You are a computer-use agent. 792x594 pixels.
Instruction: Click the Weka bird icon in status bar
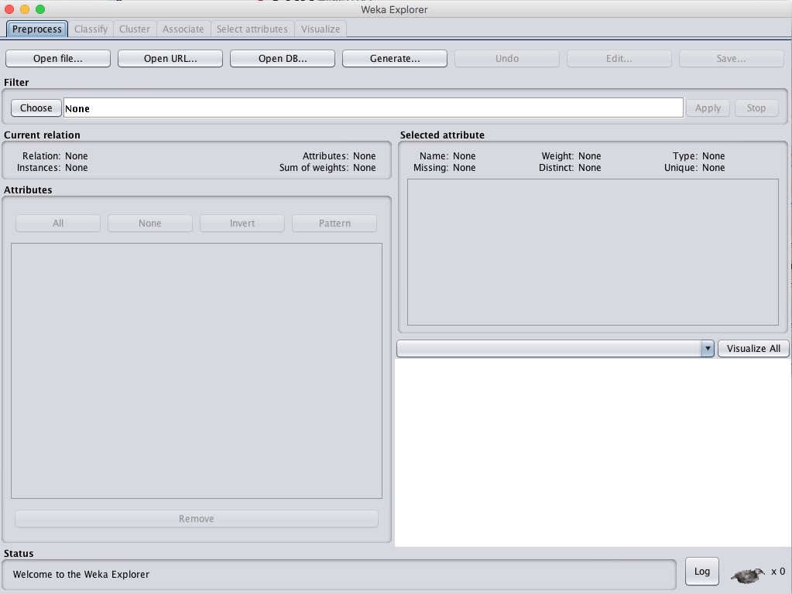pyautogui.click(x=748, y=575)
